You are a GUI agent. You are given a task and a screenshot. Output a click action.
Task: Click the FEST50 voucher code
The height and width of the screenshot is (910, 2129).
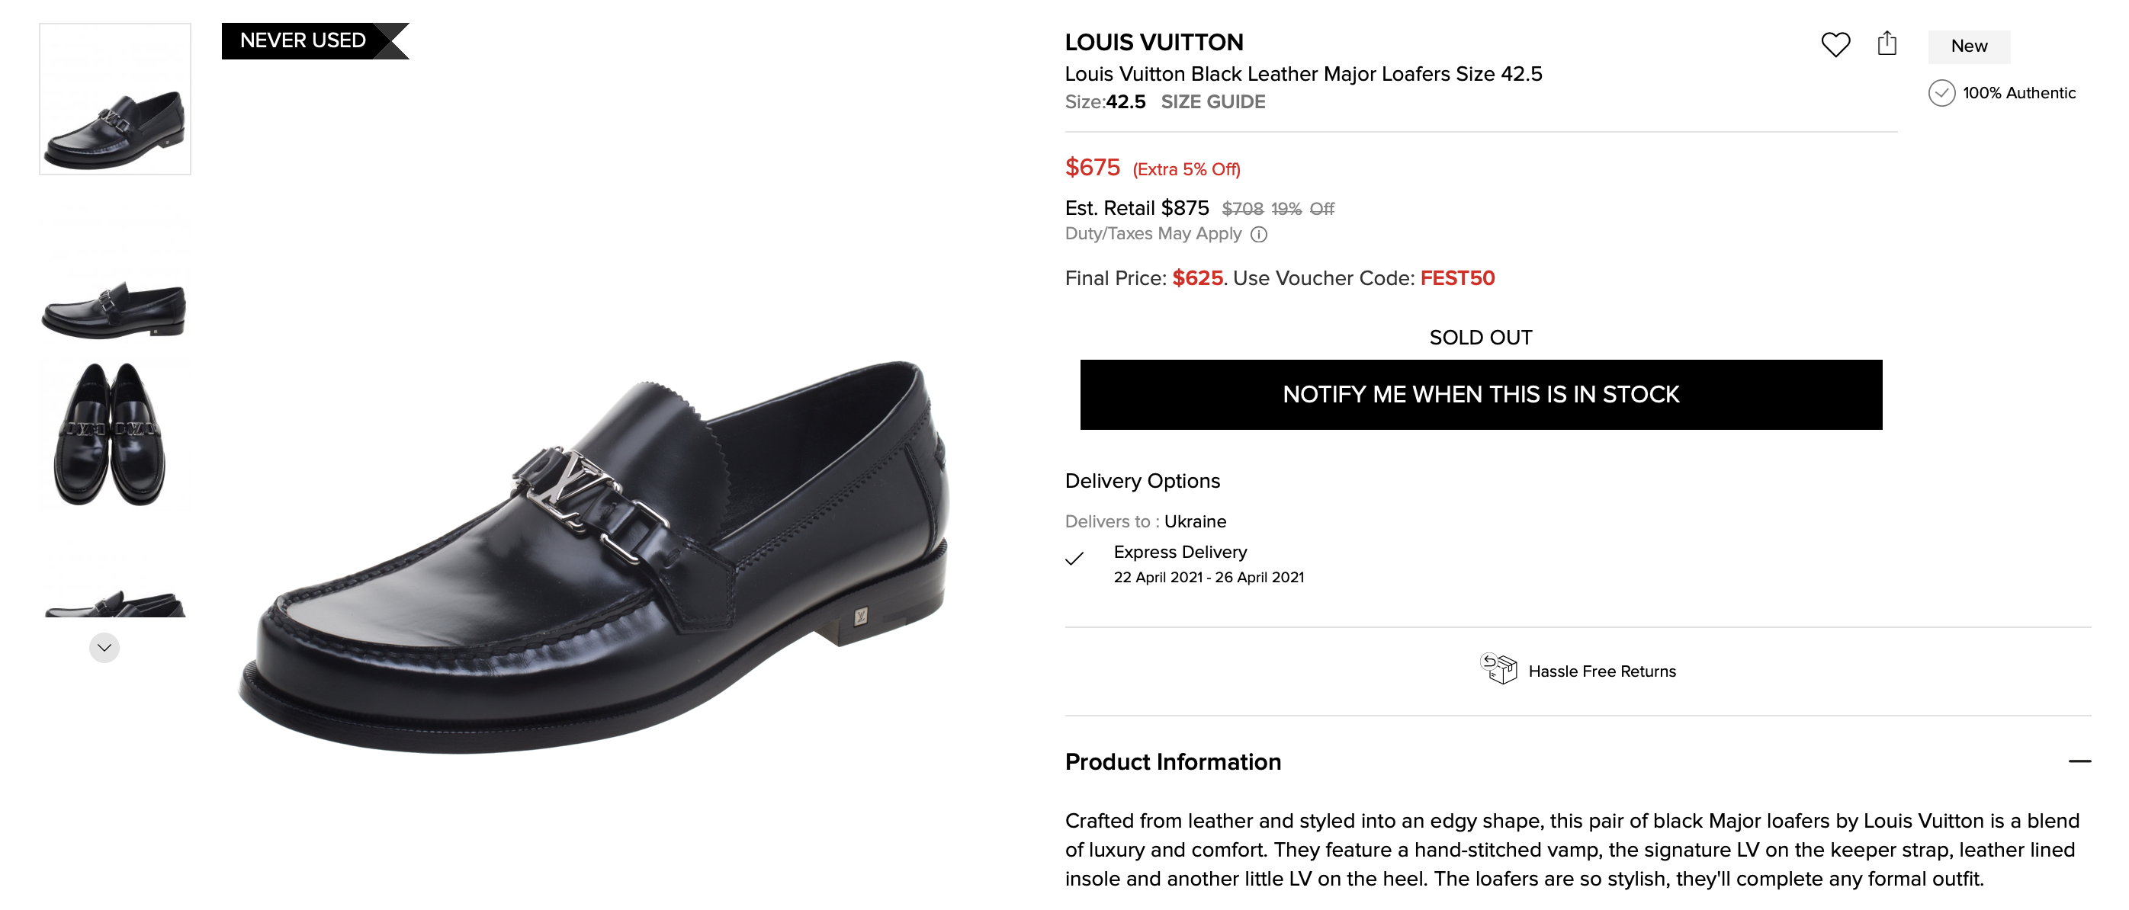tap(1457, 278)
